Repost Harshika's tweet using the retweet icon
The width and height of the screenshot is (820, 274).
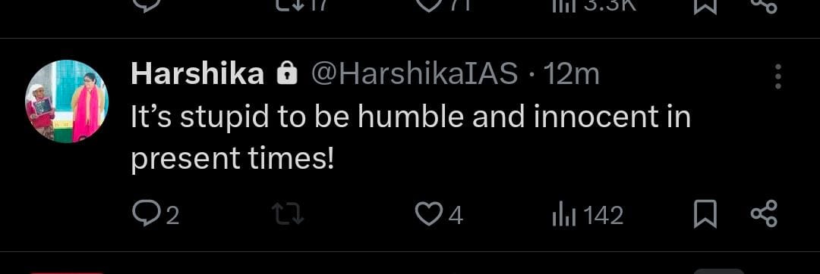pyautogui.click(x=289, y=215)
